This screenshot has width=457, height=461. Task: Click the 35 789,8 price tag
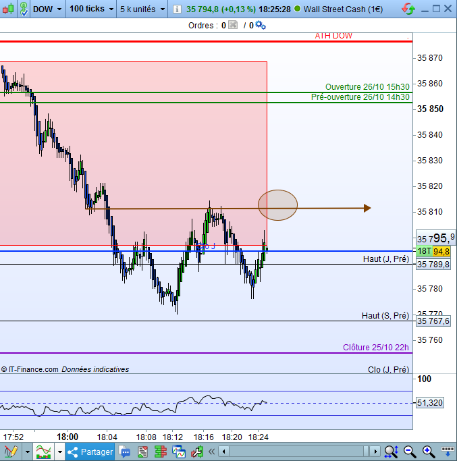pyautogui.click(x=433, y=265)
